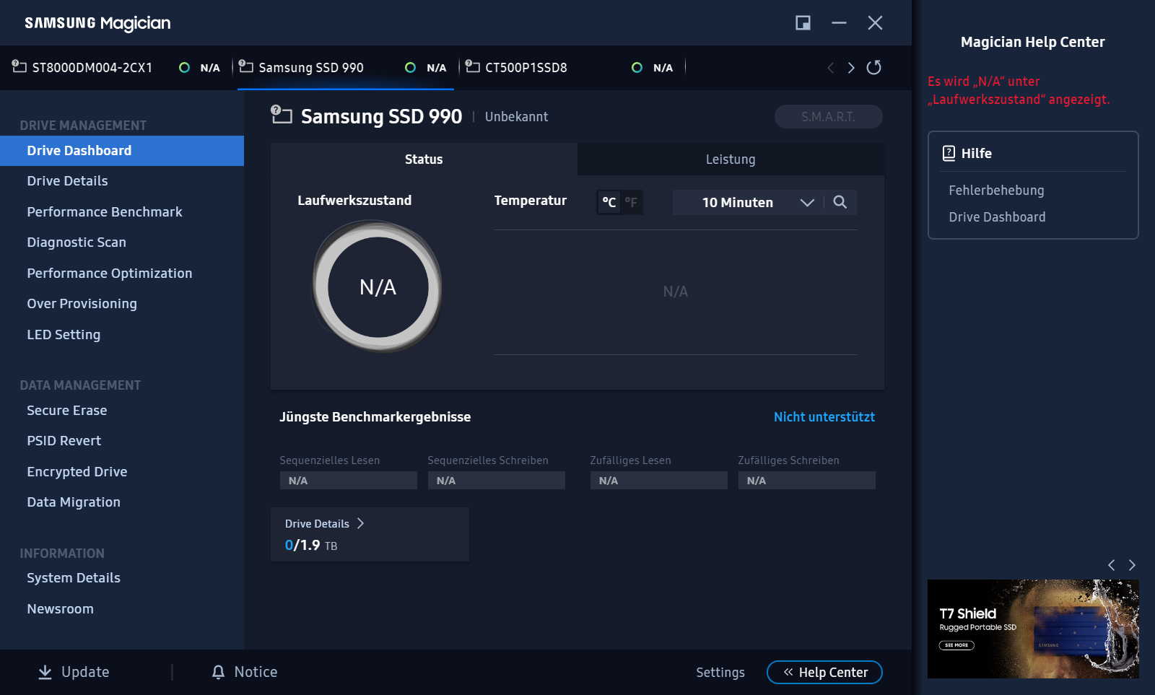The width and height of the screenshot is (1155, 695).
Task: Click the Hilfe book icon
Action: (949, 153)
